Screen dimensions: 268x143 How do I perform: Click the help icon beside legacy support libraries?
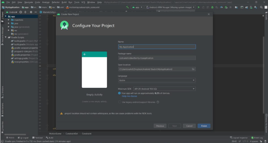click(x=158, y=102)
